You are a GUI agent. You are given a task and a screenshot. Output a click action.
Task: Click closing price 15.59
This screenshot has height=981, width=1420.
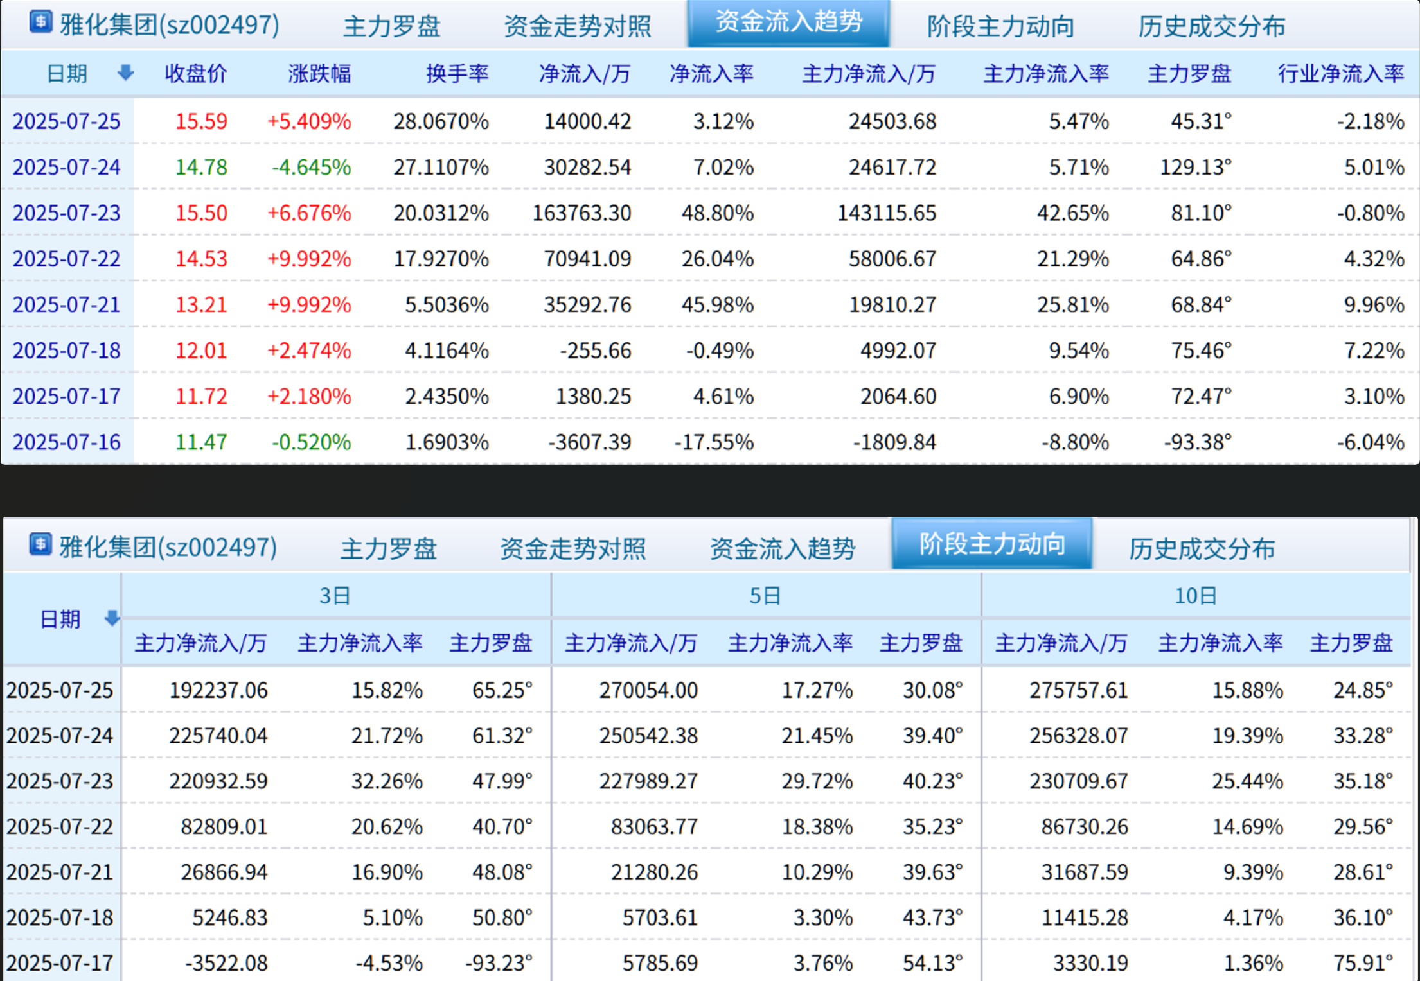click(201, 121)
